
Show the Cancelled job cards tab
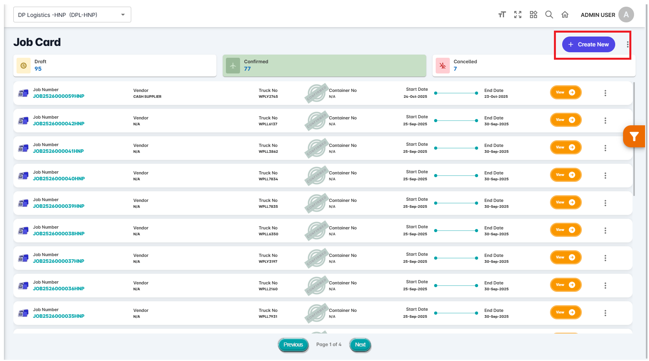click(x=534, y=66)
